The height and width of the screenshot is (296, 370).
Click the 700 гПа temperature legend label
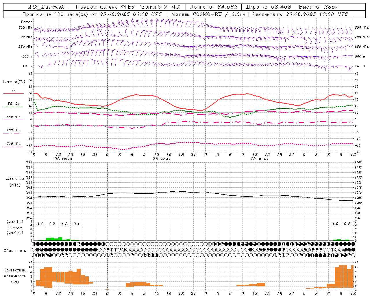tap(13, 130)
